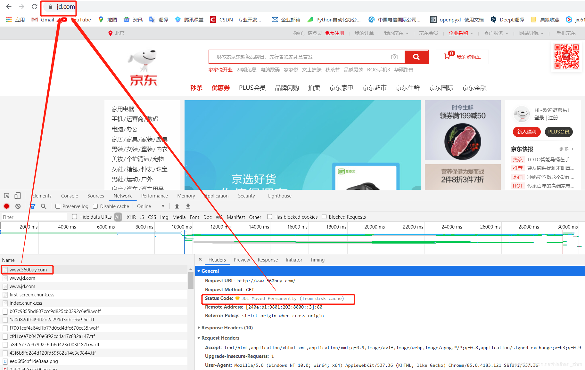Open the Apps grid bookmark icon

tap(9, 20)
